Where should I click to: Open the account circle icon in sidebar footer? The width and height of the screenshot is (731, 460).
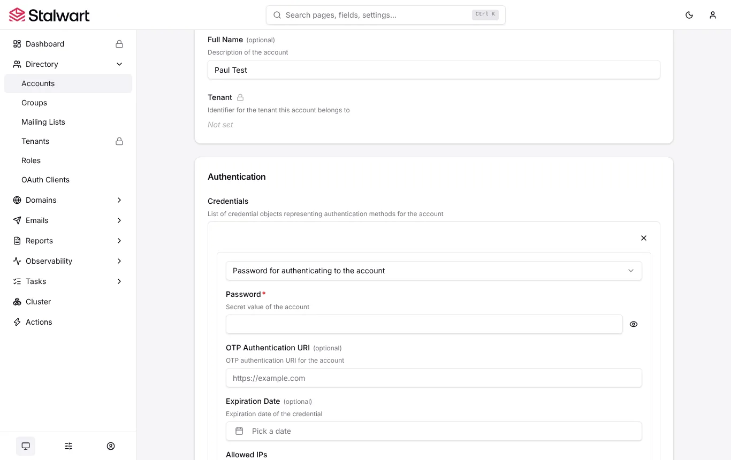[x=111, y=446]
